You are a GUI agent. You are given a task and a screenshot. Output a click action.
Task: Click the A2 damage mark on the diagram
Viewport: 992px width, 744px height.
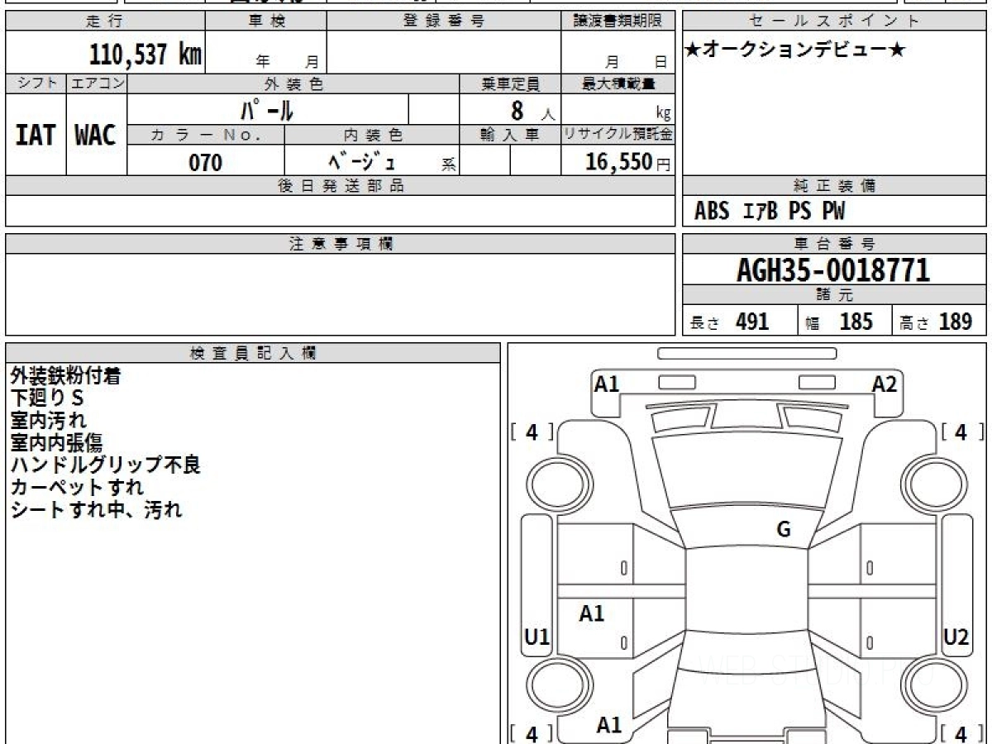(x=885, y=384)
